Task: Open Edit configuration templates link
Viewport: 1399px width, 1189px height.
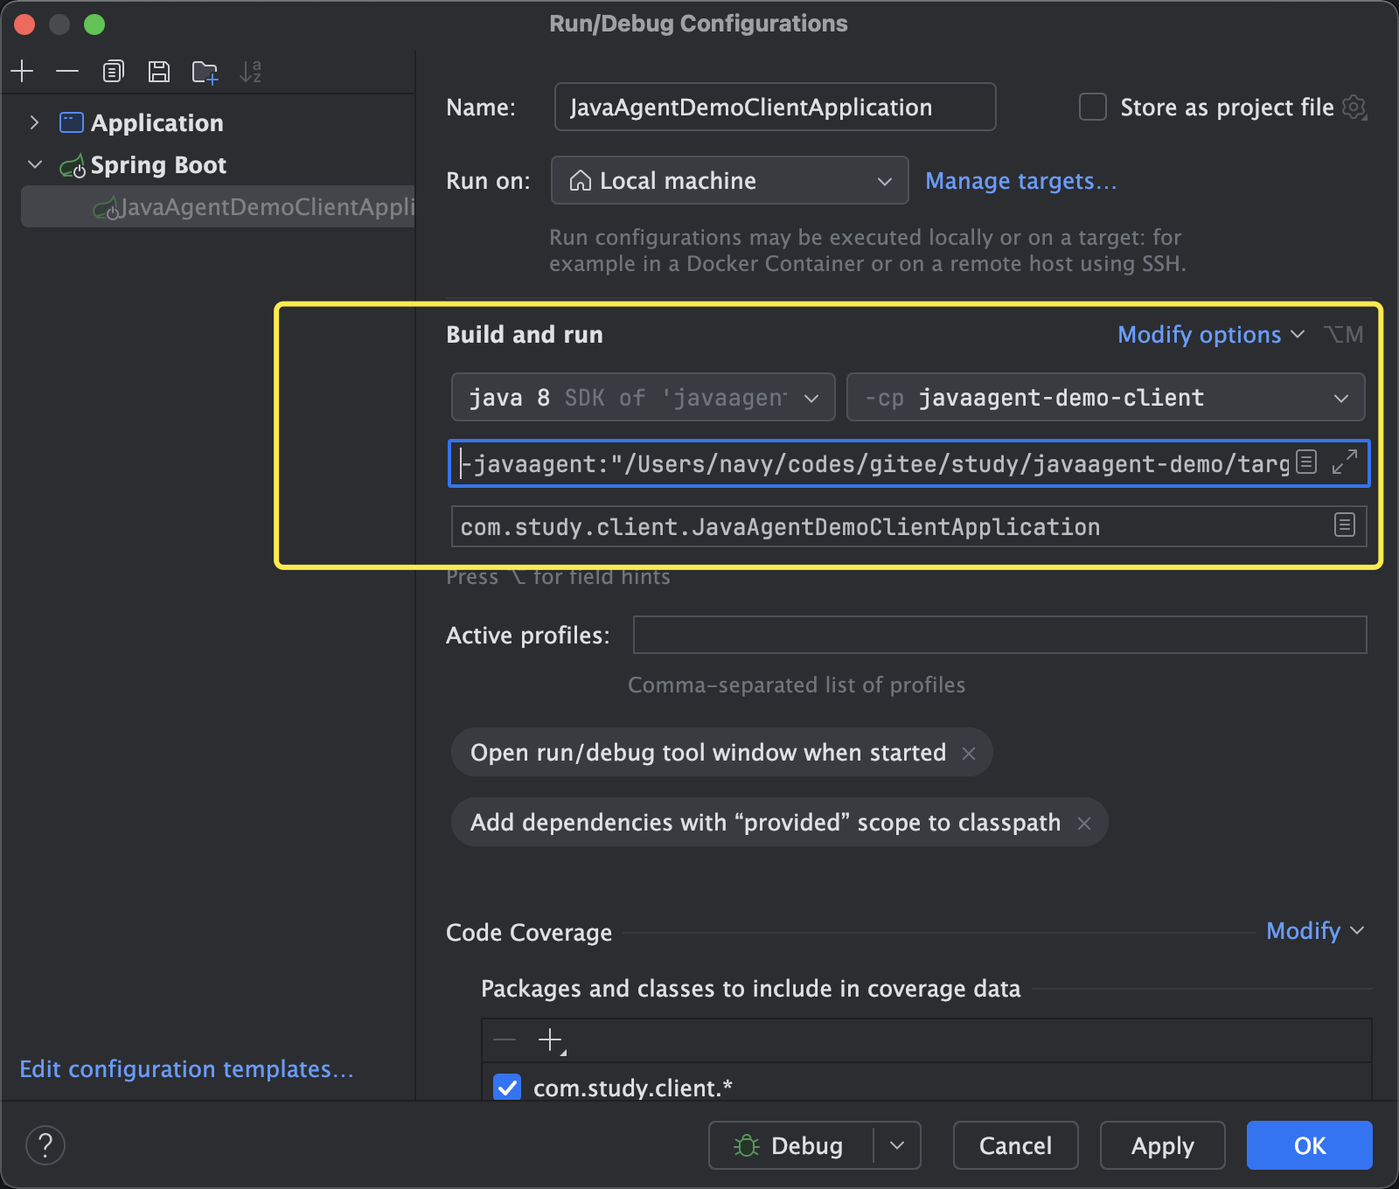Action: pos(186,1069)
